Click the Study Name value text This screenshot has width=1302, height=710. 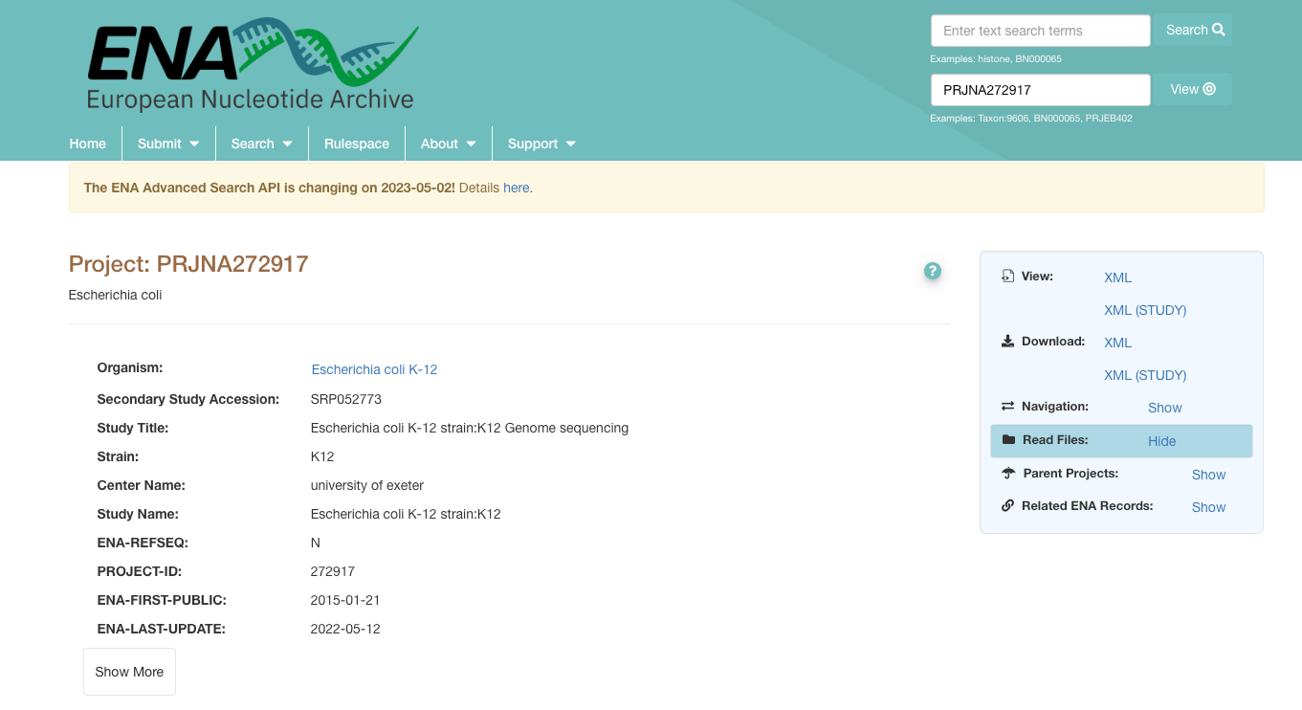tap(406, 514)
